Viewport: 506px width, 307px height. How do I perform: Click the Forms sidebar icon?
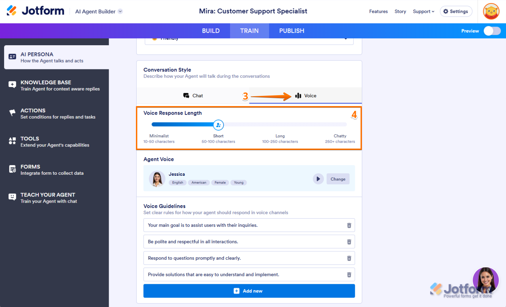coord(12,169)
